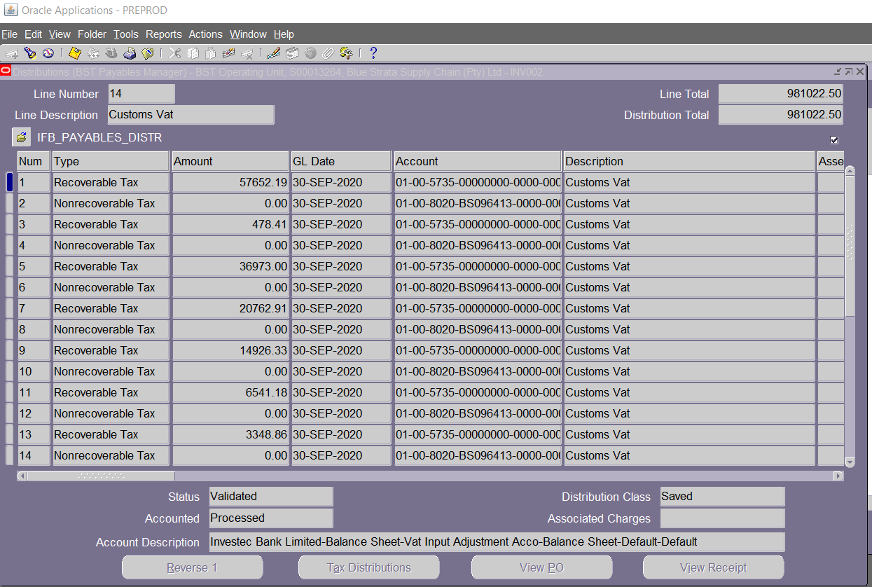Click the Folder Tools toolbar icon

pyautogui.click(x=346, y=53)
